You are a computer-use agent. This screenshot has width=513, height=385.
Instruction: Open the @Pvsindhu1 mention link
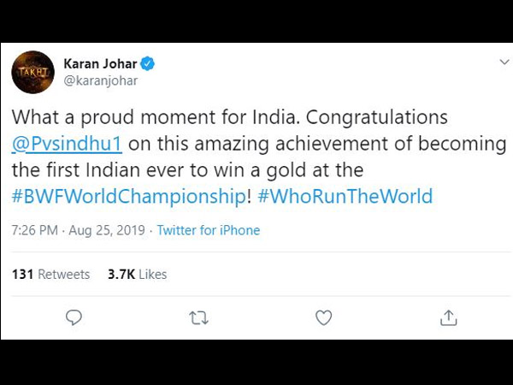[x=67, y=144]
